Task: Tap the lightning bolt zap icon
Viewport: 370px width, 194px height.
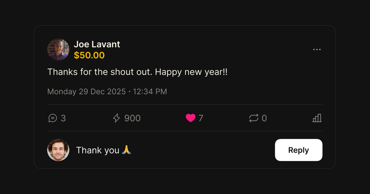Action: coord(116,118)
